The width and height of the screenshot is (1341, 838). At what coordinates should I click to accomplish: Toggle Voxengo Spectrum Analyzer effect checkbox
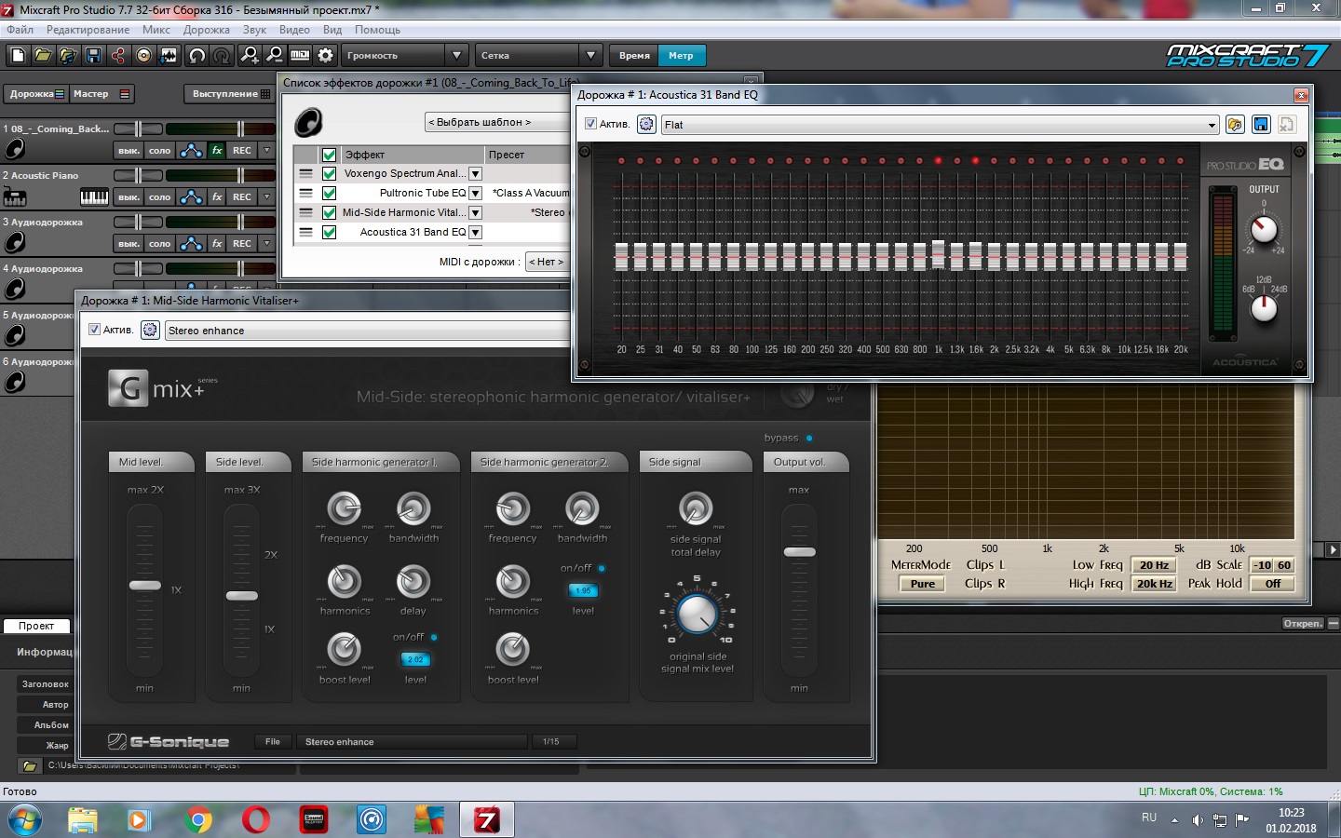[329, 173]
